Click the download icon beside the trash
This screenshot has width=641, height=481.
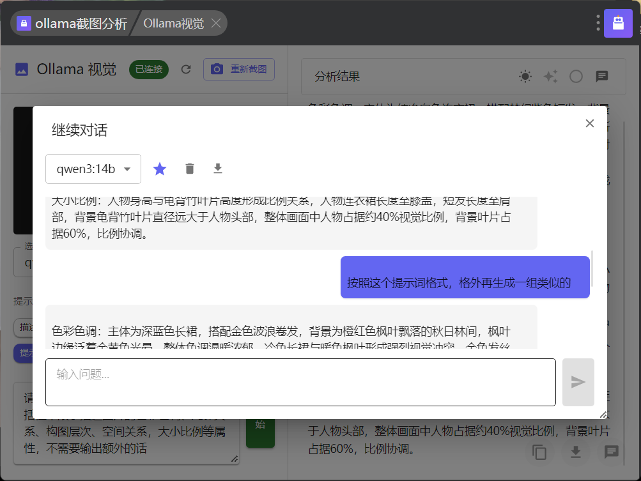[218, 169]
